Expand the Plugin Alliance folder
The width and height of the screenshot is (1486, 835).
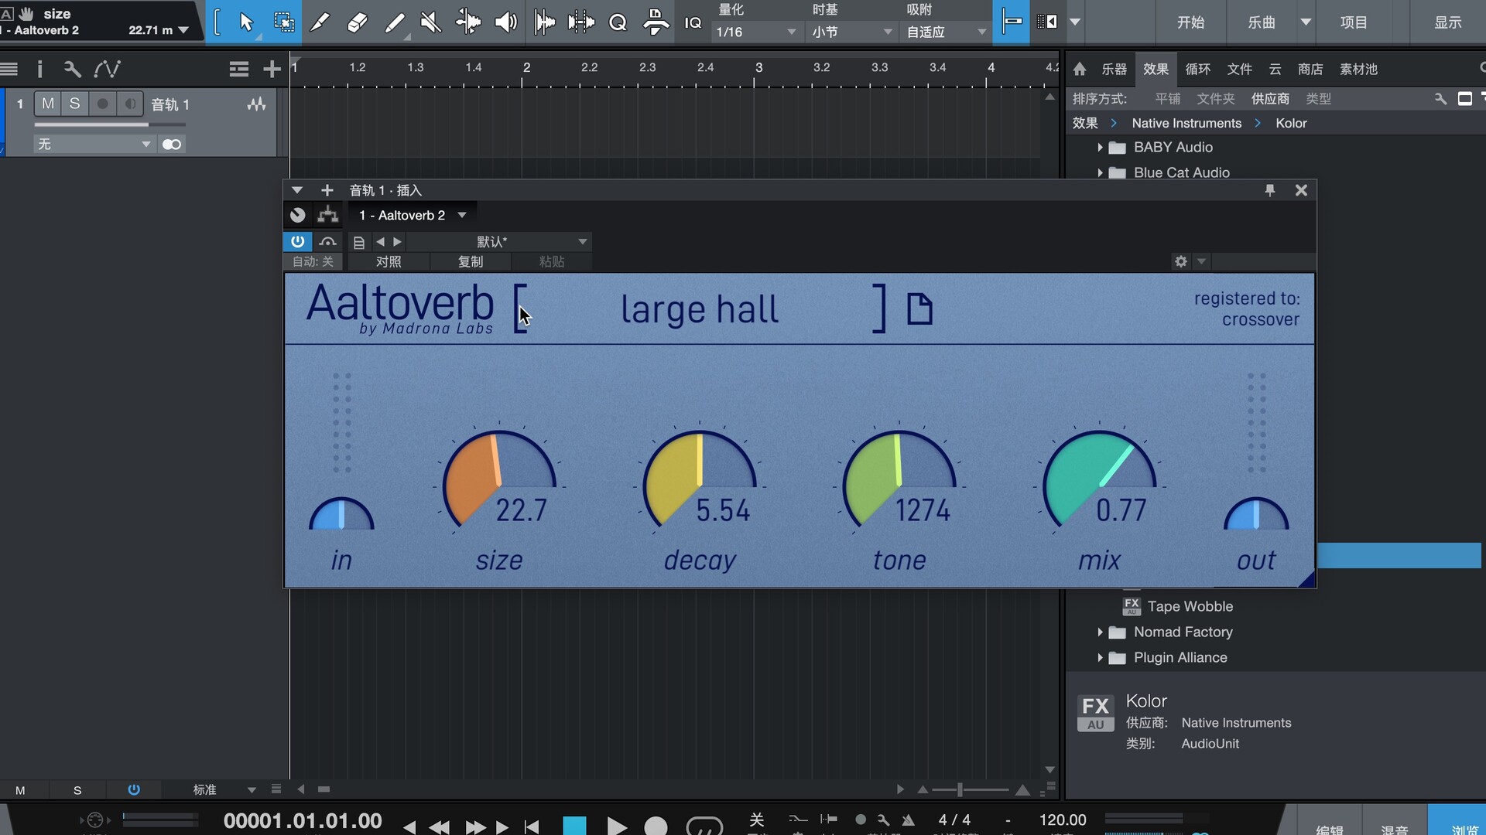tap(1100, 657)
